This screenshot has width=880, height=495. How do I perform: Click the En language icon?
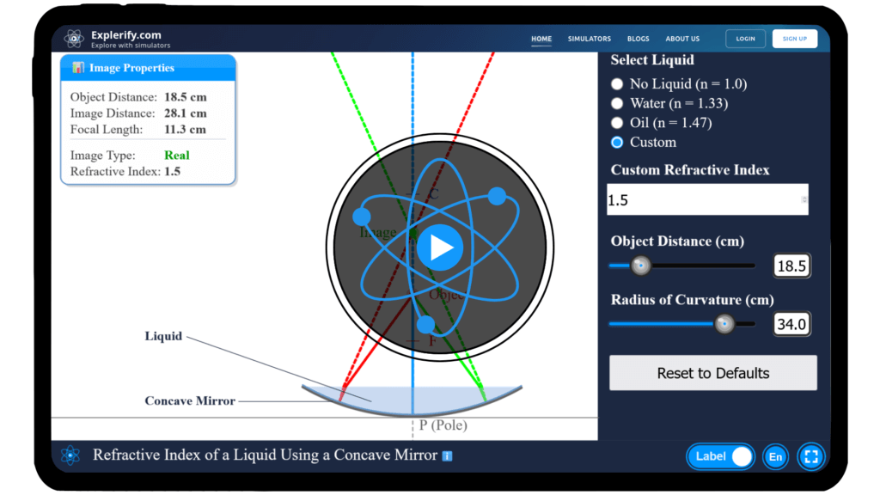tap(775, 456)
